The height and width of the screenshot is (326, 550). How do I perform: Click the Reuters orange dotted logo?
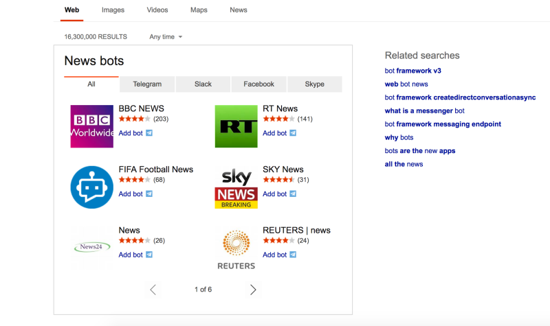click(x=236, y=248)
